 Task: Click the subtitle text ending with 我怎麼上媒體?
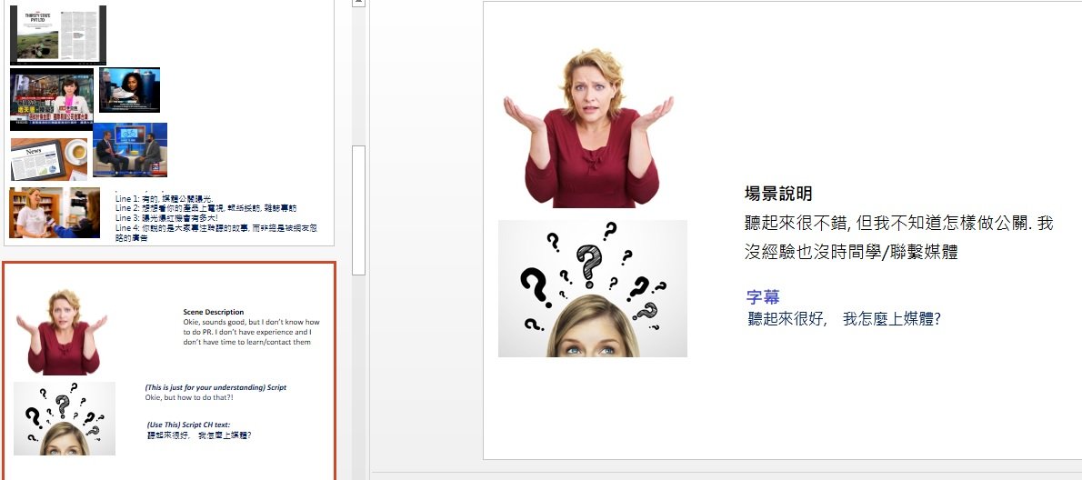[843, 319]
